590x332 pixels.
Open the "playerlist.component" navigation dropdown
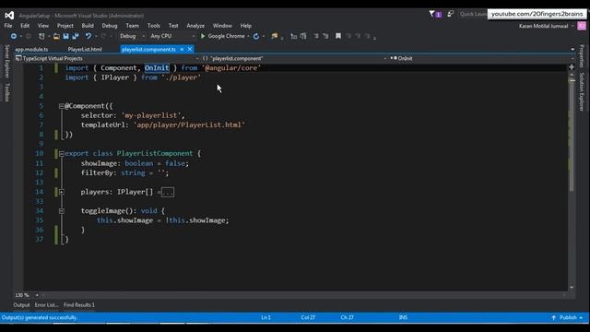pos(294,58)
